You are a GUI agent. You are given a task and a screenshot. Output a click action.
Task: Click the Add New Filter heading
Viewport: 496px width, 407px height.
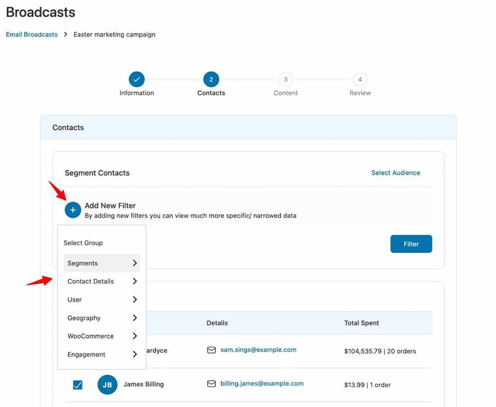110,205
